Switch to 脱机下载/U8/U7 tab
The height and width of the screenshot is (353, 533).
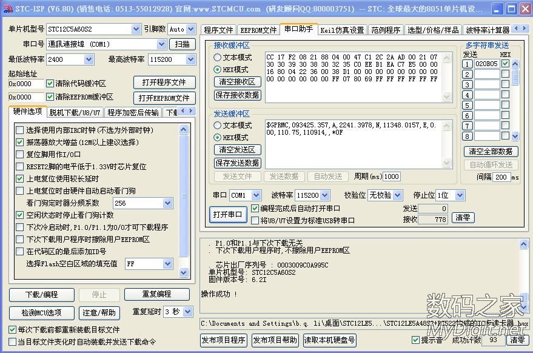coord(75,113)
